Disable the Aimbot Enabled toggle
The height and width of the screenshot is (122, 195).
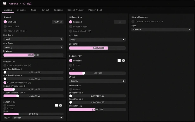[x=5, y=22]
